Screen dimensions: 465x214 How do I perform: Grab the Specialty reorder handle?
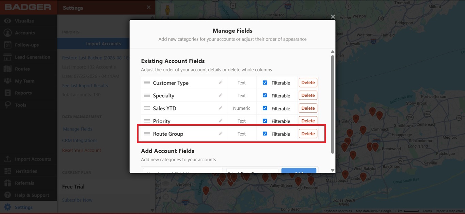[x=147, y=95]
